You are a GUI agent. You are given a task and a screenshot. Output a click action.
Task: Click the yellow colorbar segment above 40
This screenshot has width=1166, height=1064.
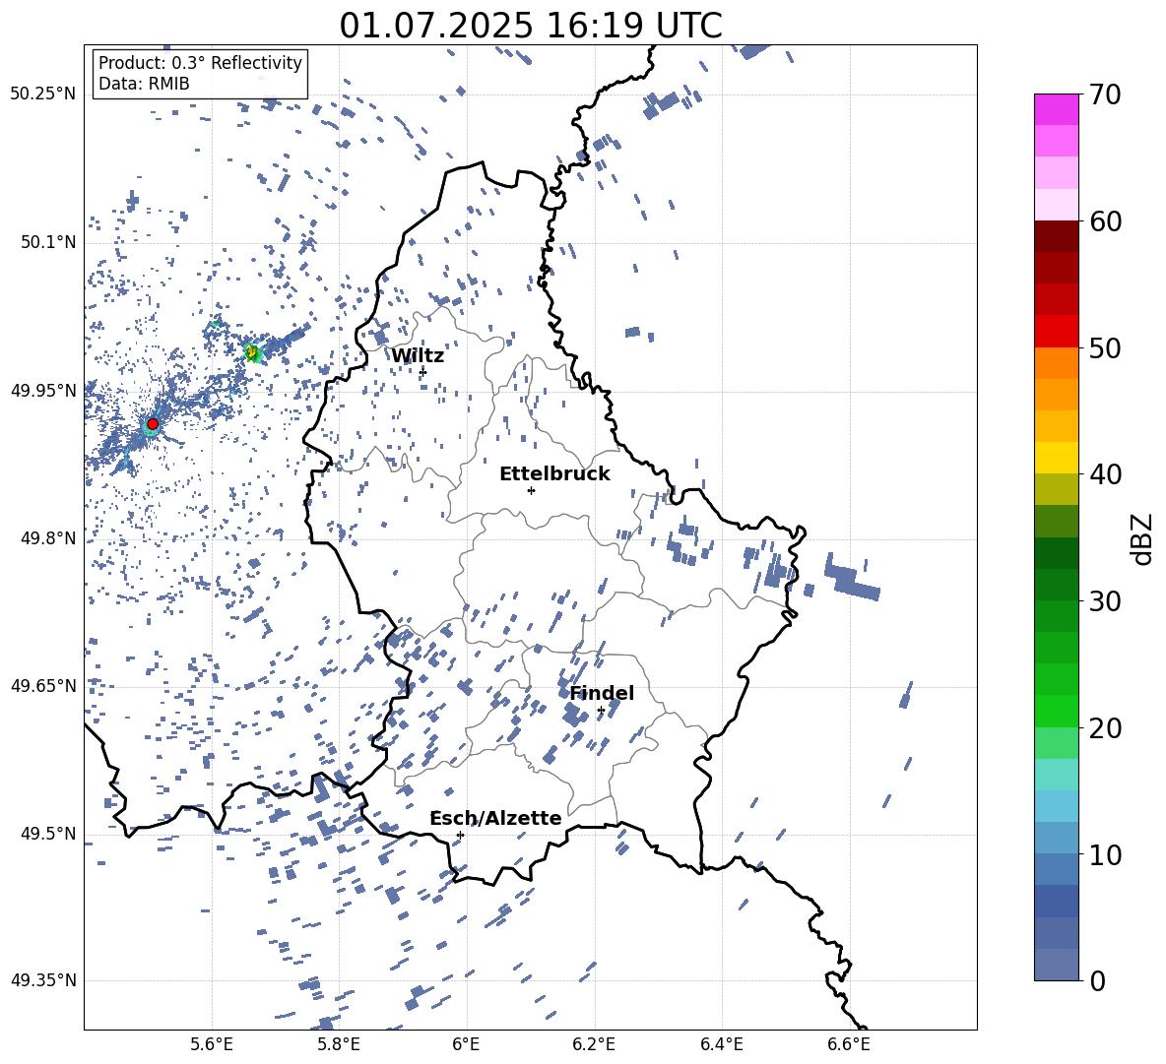click(x=1056, y=458)
